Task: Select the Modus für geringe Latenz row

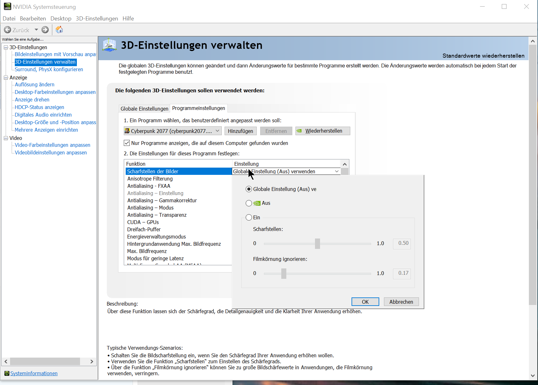Action: (179, 258)
